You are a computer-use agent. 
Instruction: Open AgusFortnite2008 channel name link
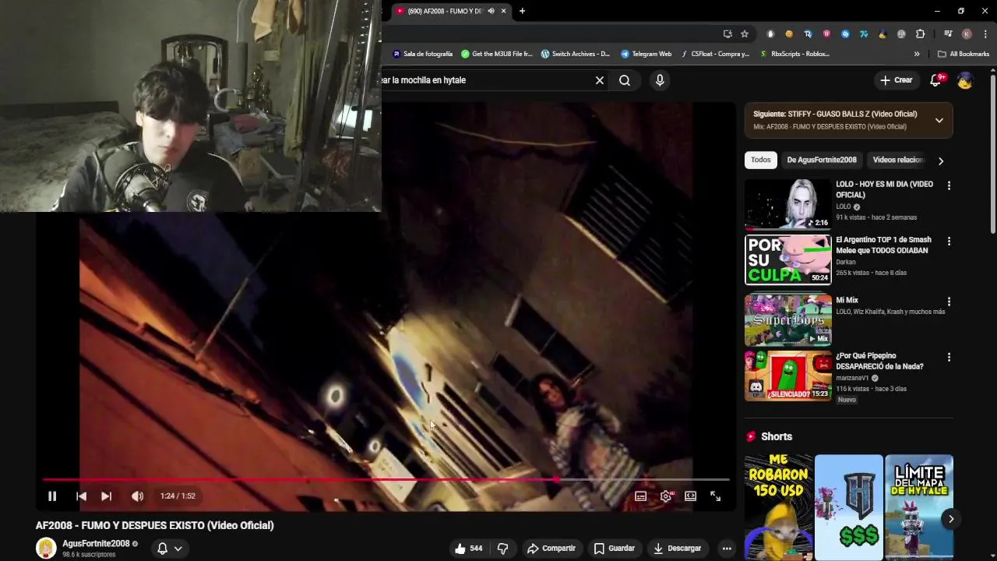point(96,543)
